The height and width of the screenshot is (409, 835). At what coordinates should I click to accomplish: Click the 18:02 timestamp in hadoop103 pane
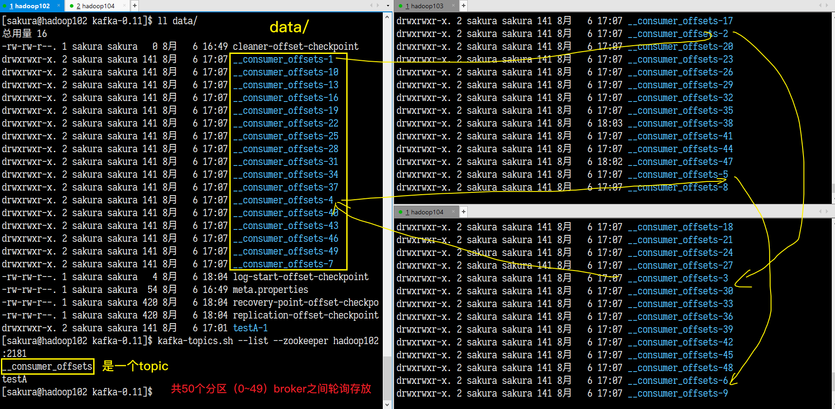(610, 162)
